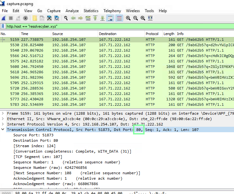Expand the Frame 5159 details
The width and height of the screenshot is (234, 194).
[3, 113]
